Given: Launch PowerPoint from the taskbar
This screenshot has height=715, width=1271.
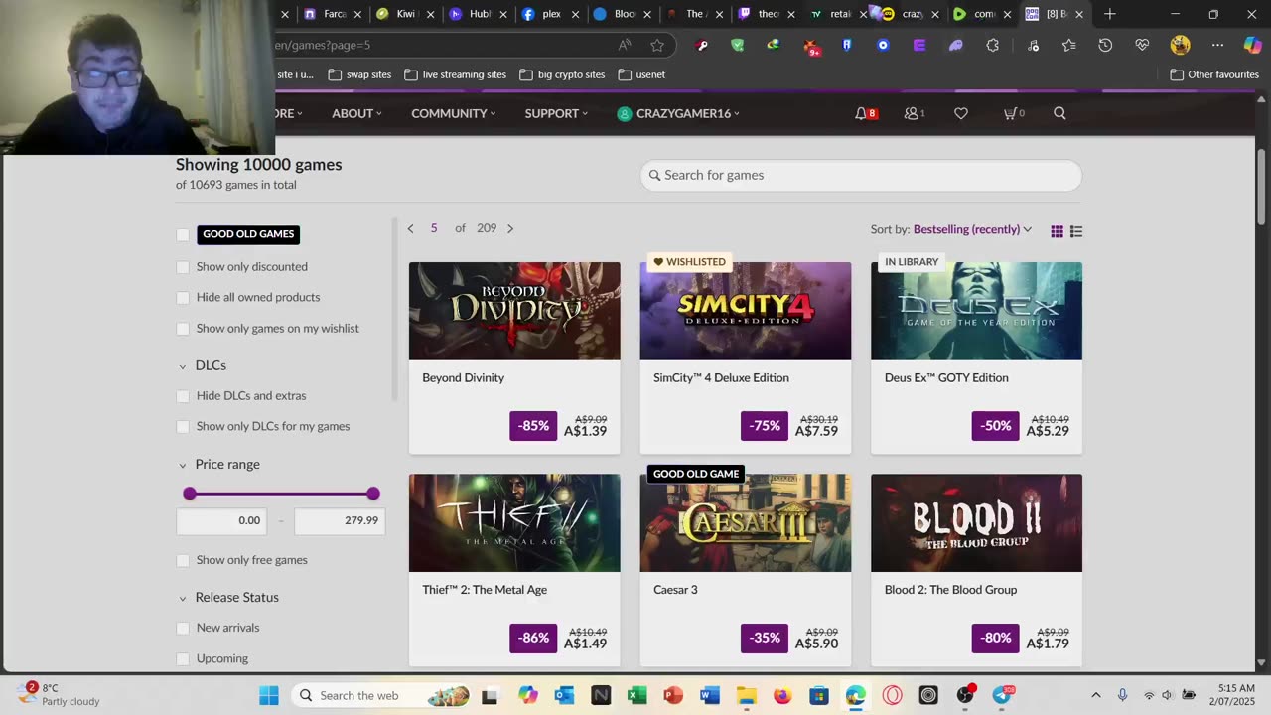Looking at the screenshot, I should (x=673, y=695).
